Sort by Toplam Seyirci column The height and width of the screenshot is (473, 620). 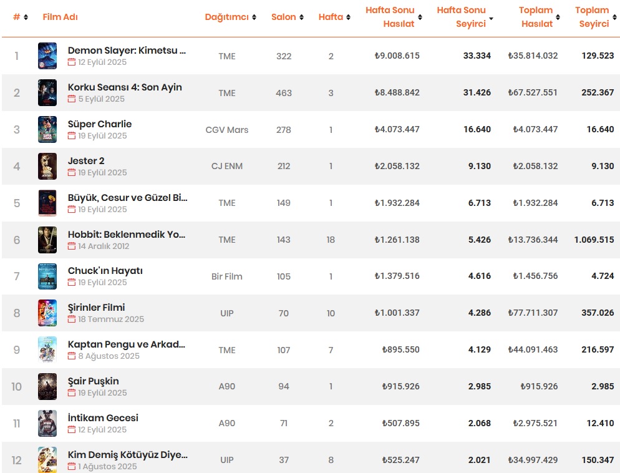point(593,17)
